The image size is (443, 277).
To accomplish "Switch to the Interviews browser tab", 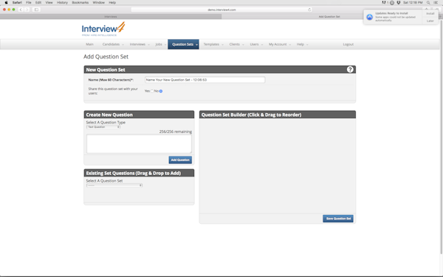I will click(111, 17).
